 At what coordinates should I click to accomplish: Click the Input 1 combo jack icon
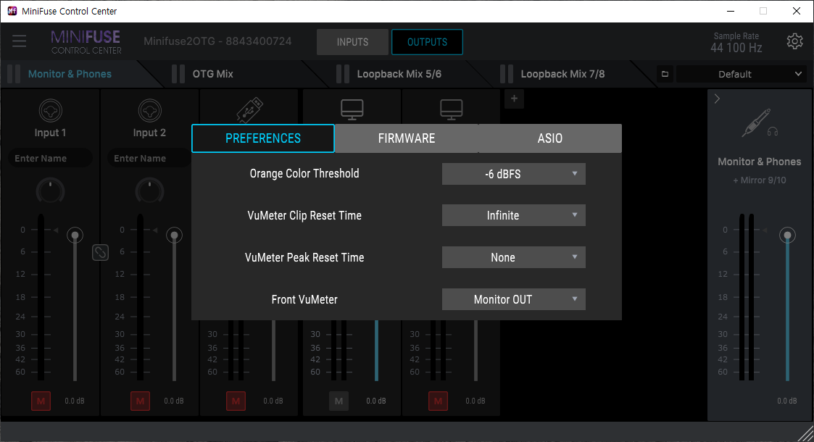50,110
